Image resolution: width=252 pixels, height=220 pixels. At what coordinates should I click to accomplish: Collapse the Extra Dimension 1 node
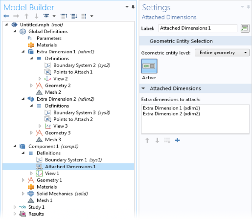point(23,52)
